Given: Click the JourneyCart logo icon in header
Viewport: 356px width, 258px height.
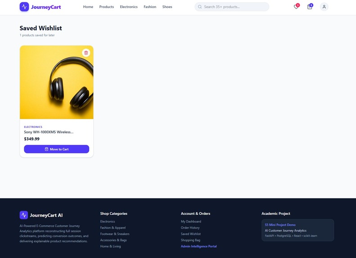Looking at the screenshot, I should tap(24, 7).
